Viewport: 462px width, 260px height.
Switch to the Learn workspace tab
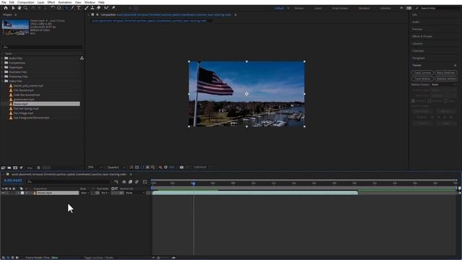318,8
